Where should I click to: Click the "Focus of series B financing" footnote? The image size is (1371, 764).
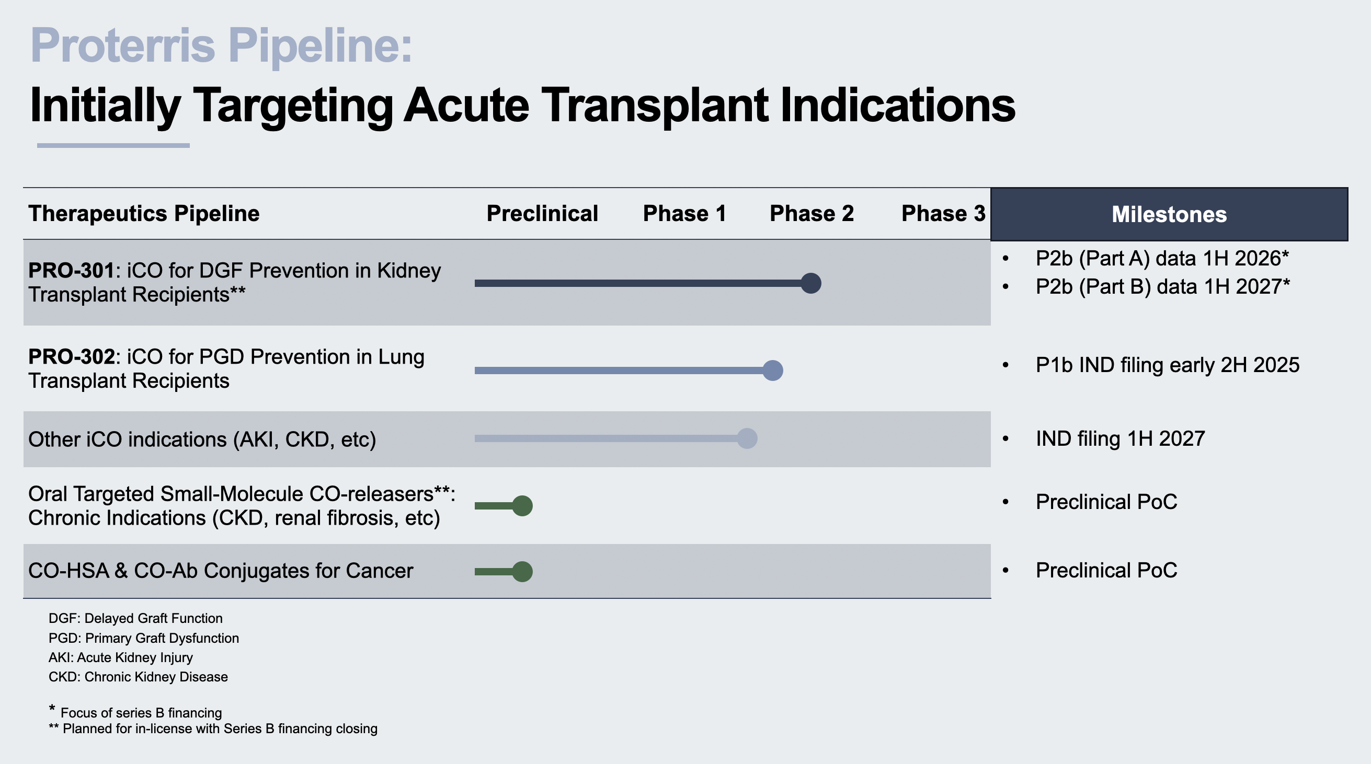141,713
